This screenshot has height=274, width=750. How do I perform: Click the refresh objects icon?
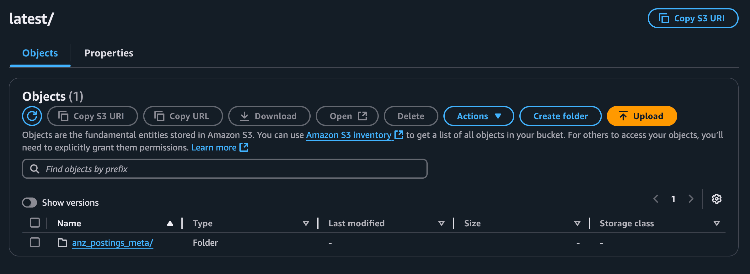pos(32,116)
